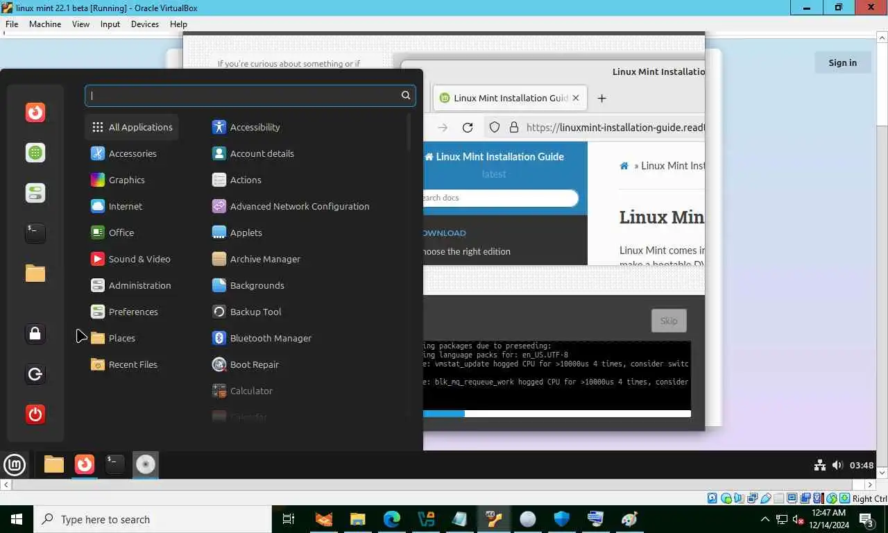Open File Explorer in Windows taskbar

coord(357,519)
